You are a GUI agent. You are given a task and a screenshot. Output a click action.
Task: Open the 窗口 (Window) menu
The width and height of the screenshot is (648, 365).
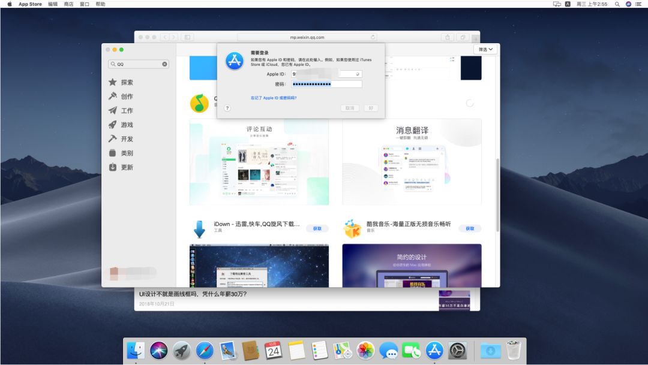click(x=85, y=4)
